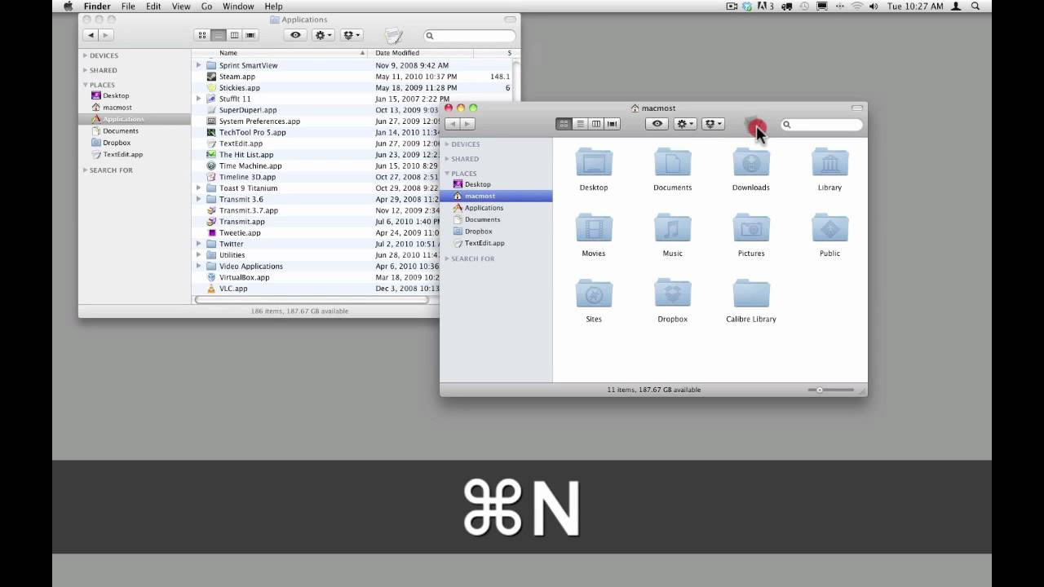The height and width of the screenshot is (587, 1044).
Task: Click Quick Look eye button in macmost window
Action: click(x=657, y=124)
